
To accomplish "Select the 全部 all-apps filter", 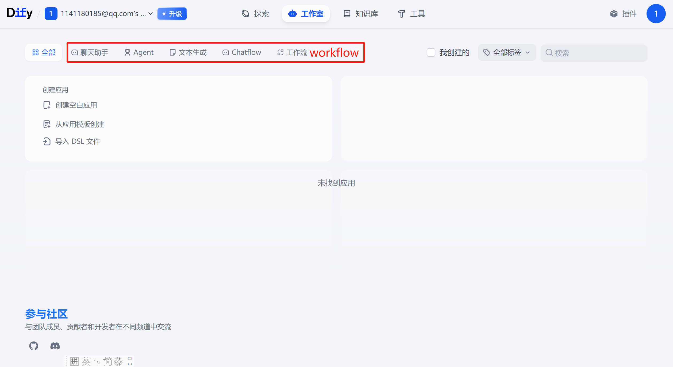I will 44,52.
